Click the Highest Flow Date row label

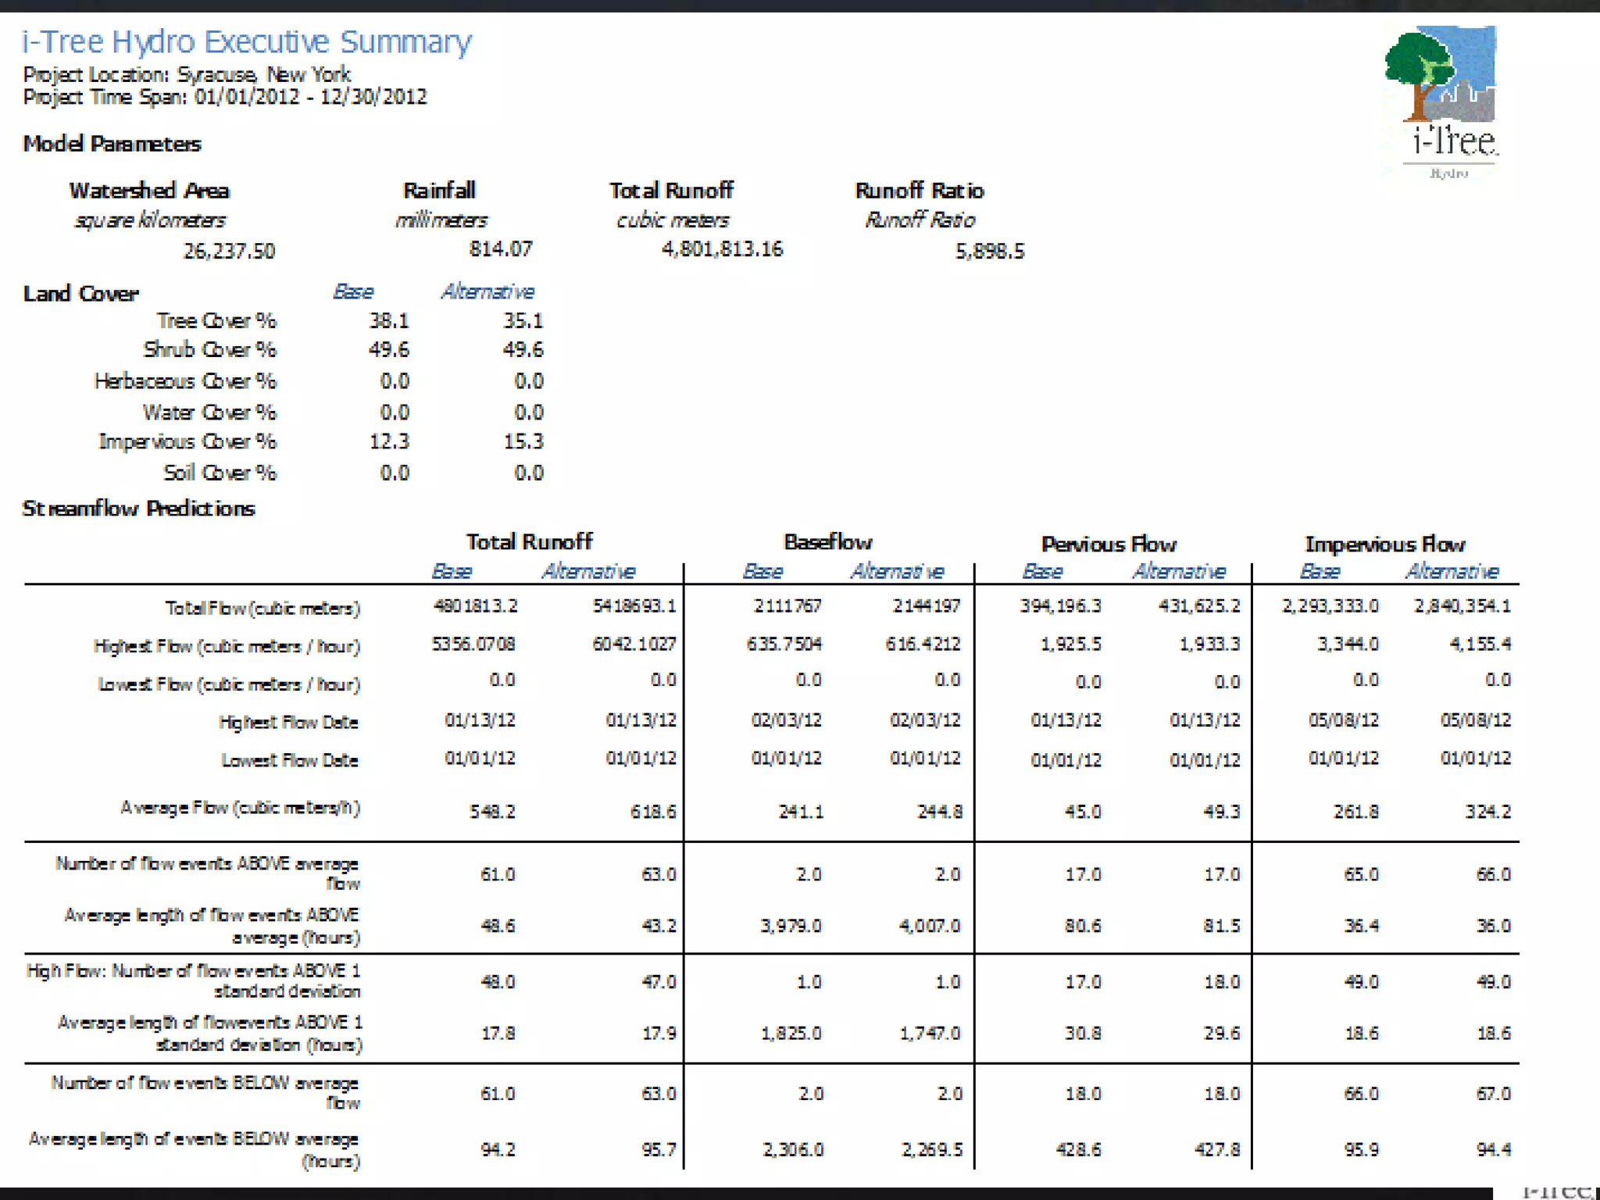(288, 722)
